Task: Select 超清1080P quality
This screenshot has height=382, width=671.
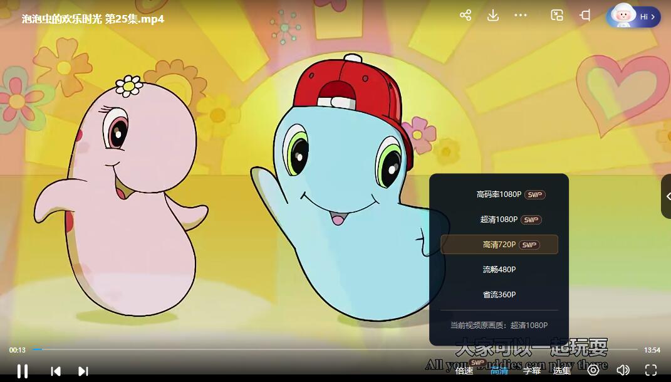Action: (499, 220)
